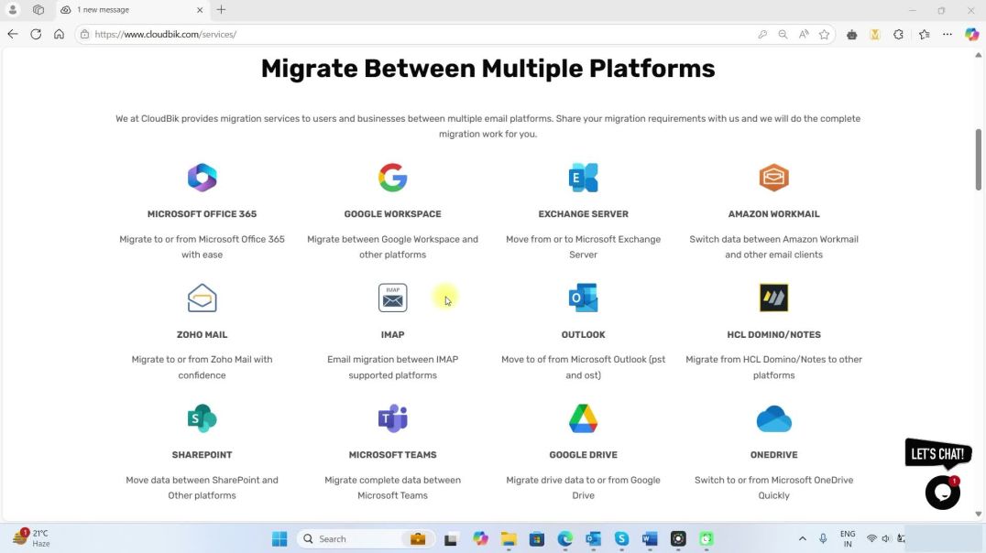
Task: Go to the browser home page
Action: coord(59,34)
